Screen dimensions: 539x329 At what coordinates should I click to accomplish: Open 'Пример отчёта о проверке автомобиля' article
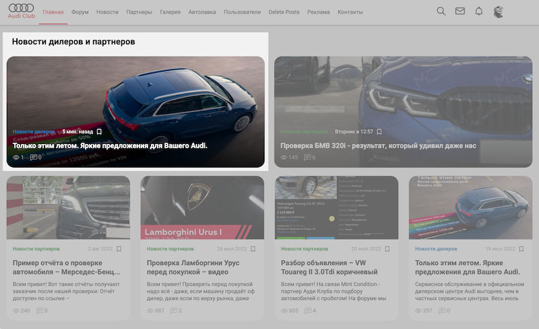pos(66,267)
